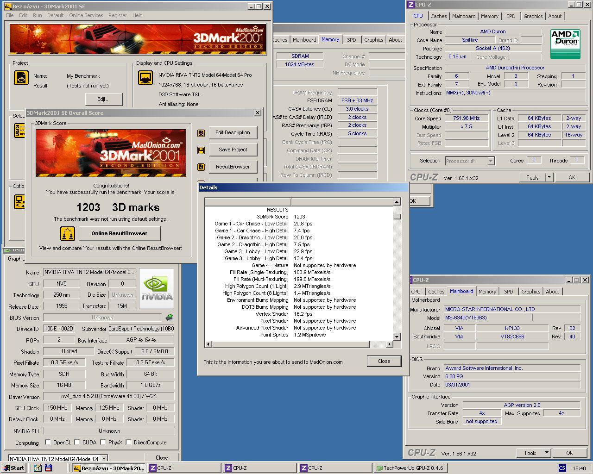Click the Save Project button
The height and width of the screenshot is (474, 593).
pyautogui.click(x=233, y=150)
